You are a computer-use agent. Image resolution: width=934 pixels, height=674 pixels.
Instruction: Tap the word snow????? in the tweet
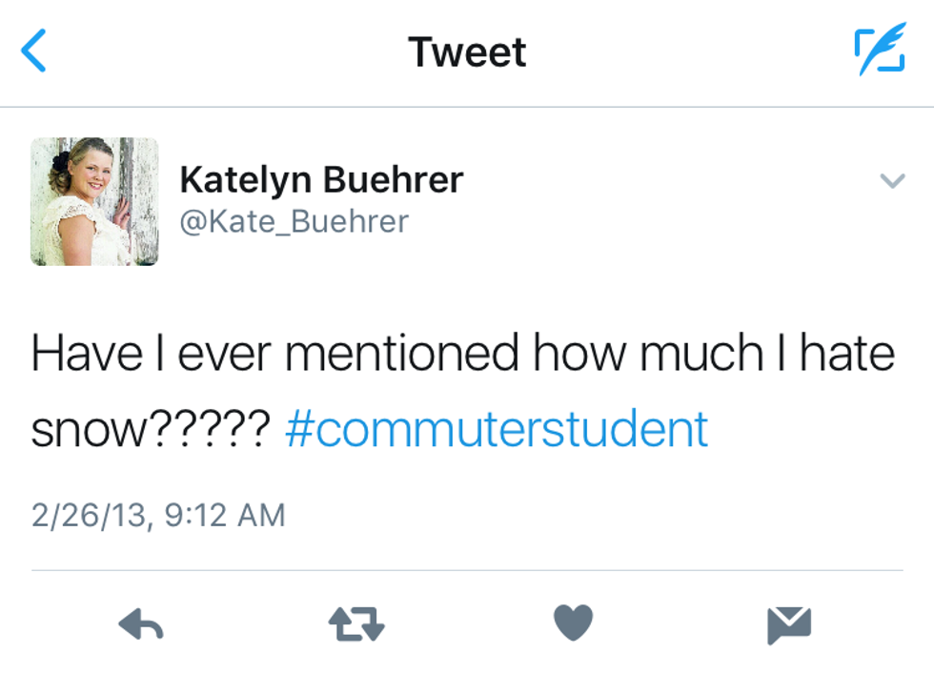[151, 430]
